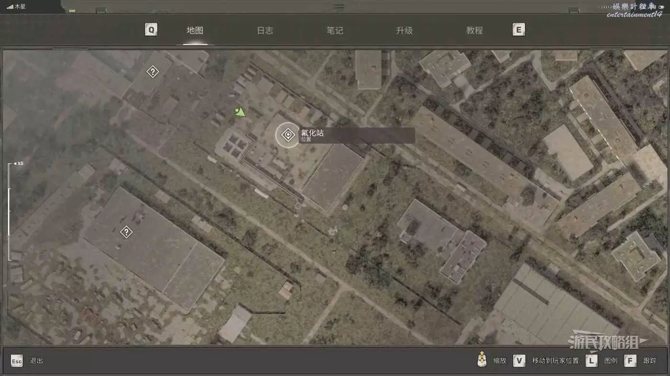670x376 pixels.
Task: Open the 教程 tab
Action: (474, 31)
